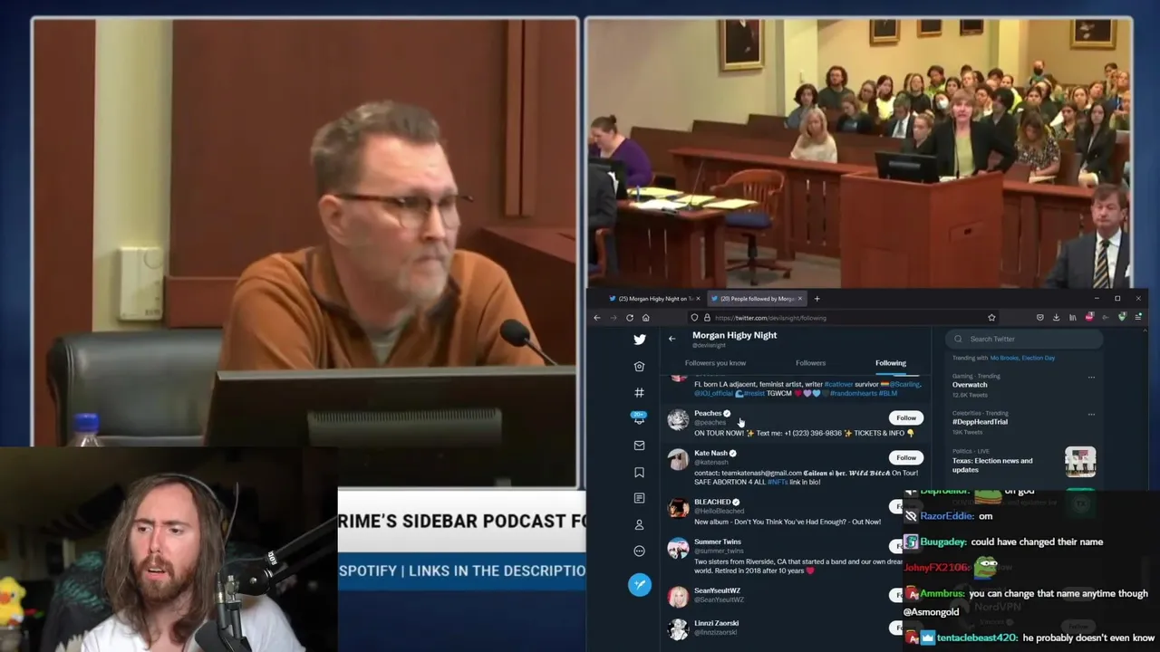Click the Search Twitter field

[x=1025, y=340]
